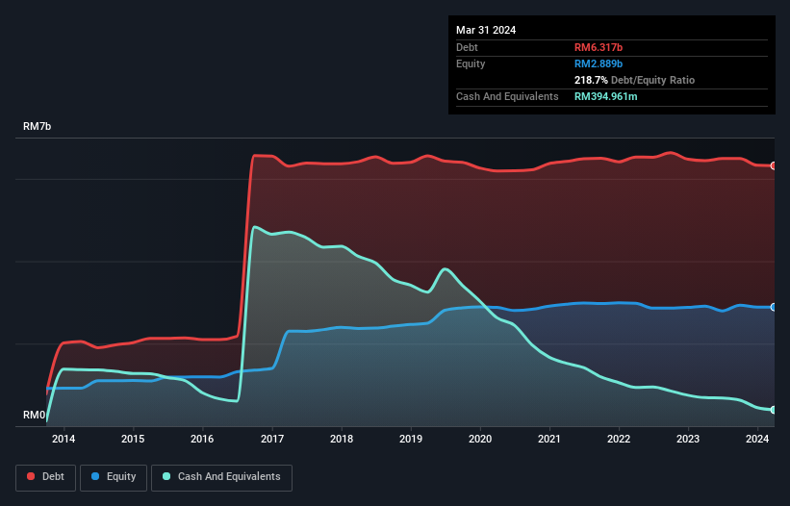
Task: Click the teal dot in Cash legend
Action: tap(166, 476)
